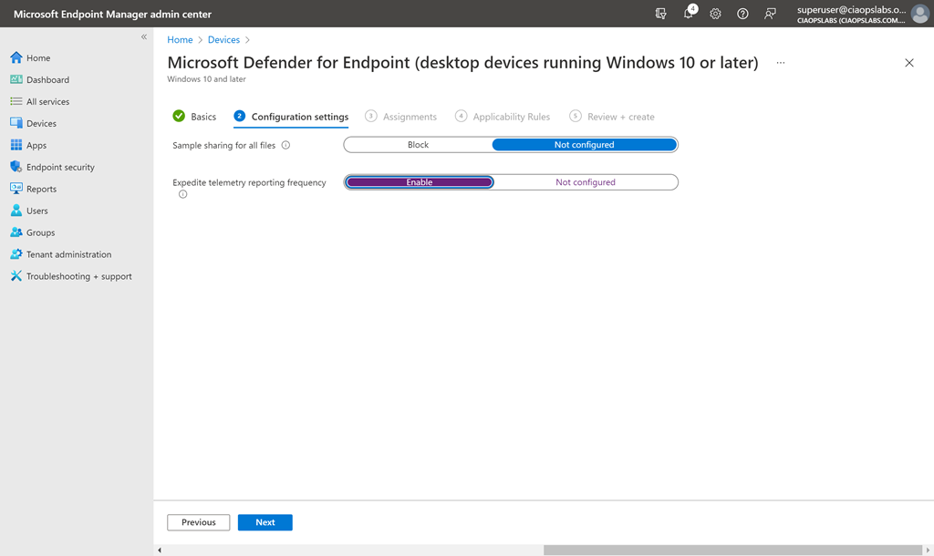Click the horizontal scrollbar at bottom

tap(730, 550)
